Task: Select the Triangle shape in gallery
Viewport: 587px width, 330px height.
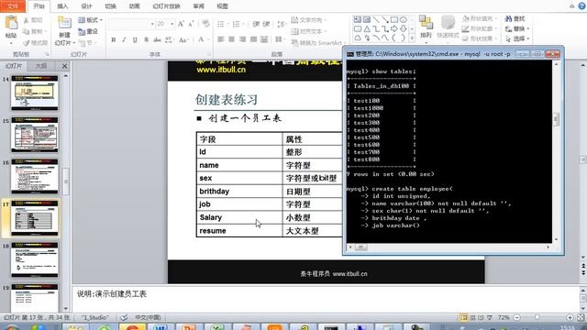Action: click(x=367, y=28)
